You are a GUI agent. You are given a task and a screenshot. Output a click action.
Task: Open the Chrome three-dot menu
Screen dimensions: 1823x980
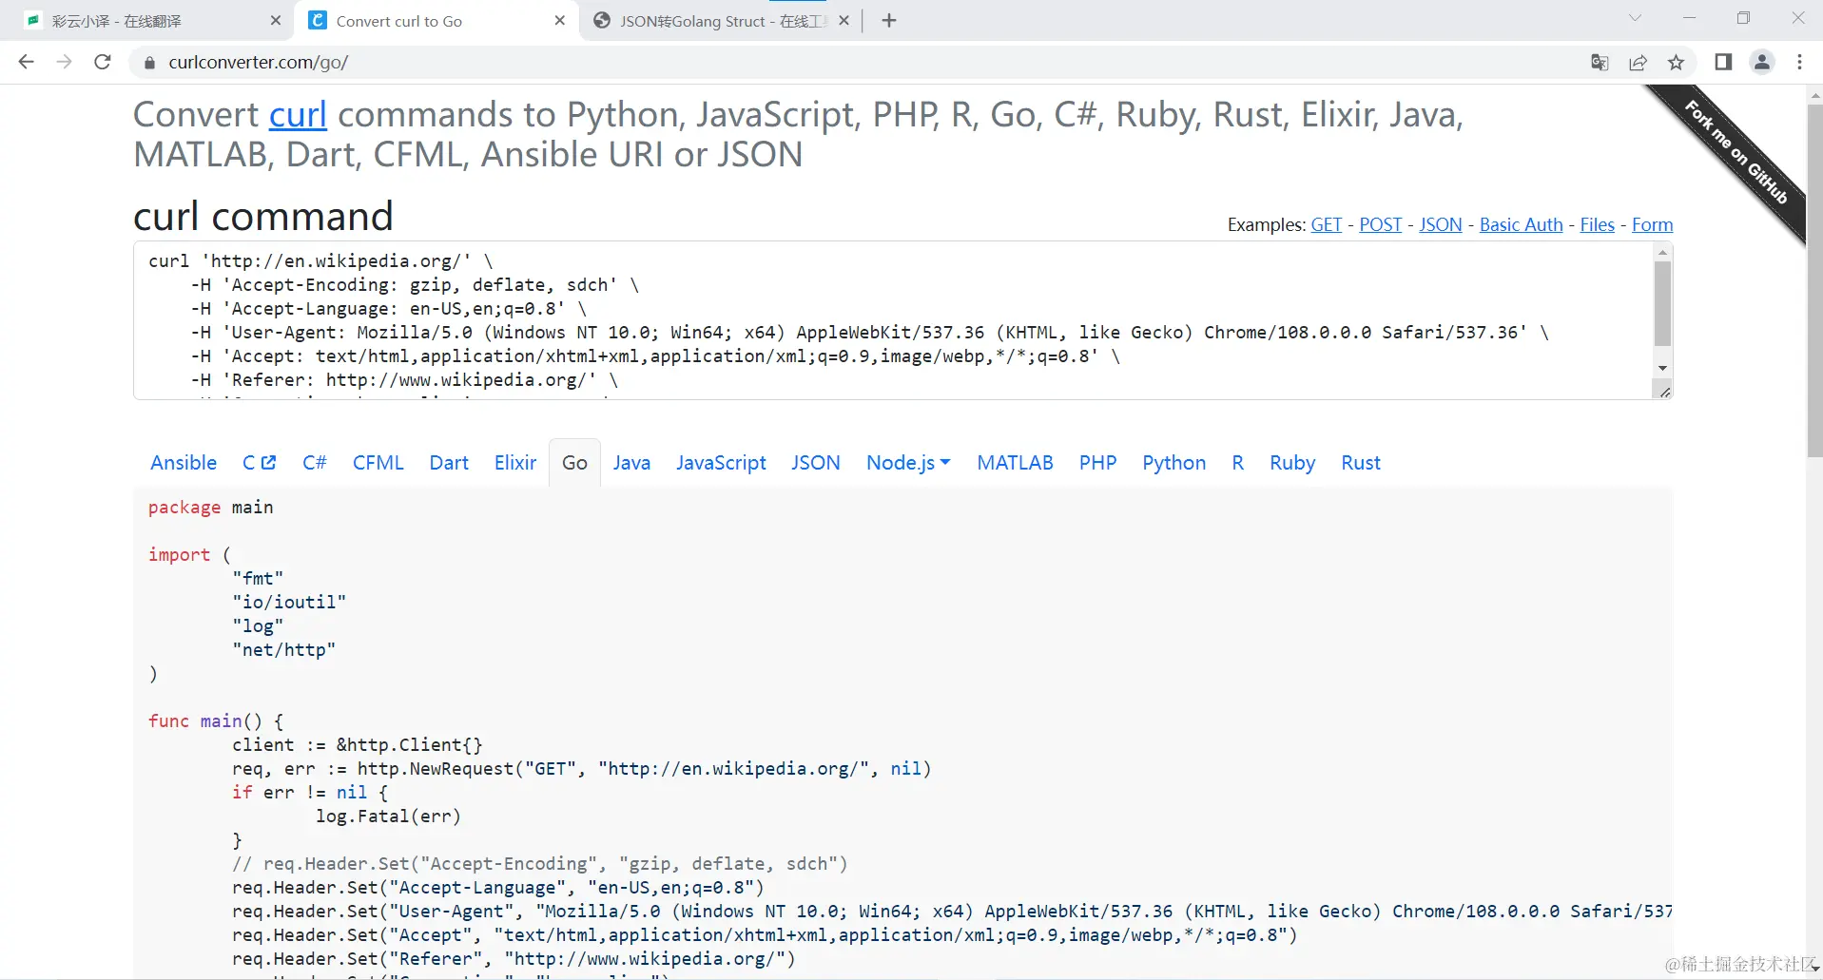(x=1799, y=63)
